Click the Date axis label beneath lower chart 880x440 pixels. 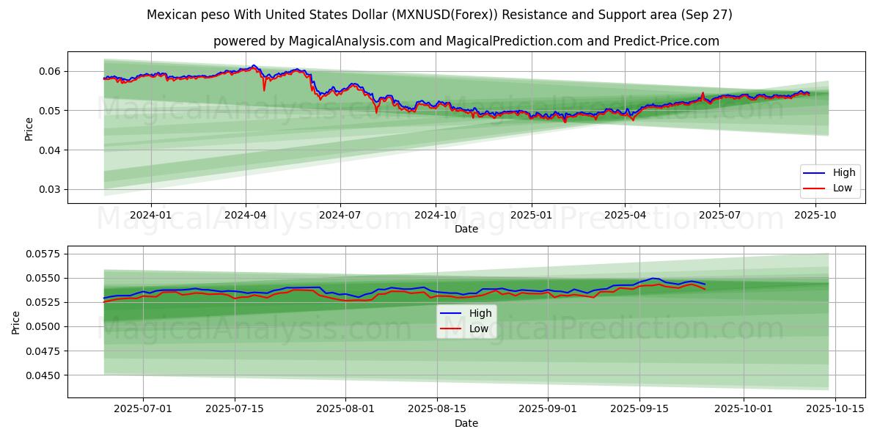[466, 423]
